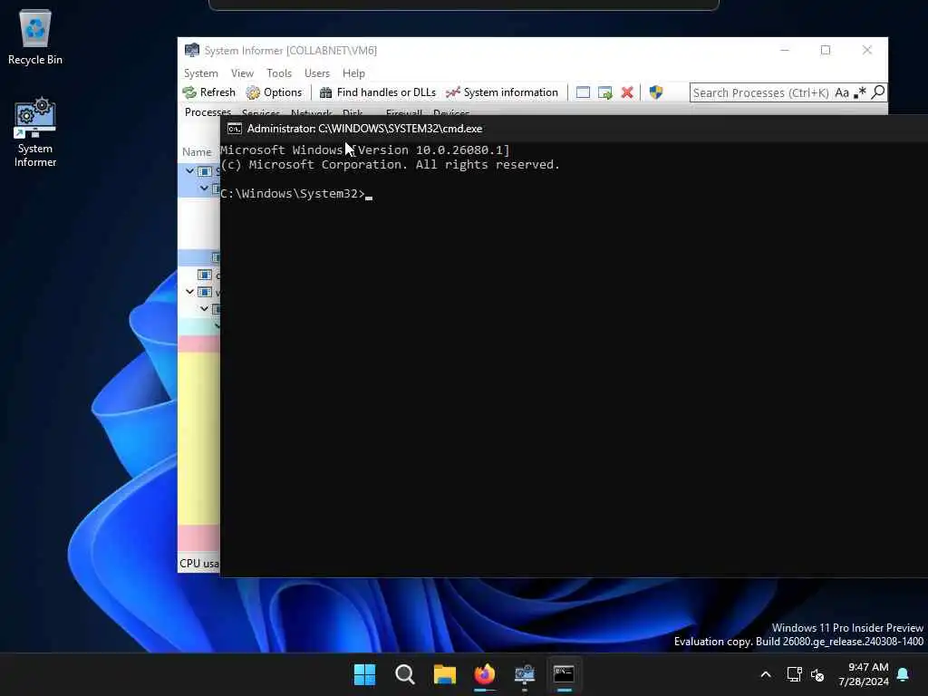Click the Refresh toolbar button
This screenshot has height=696, width=928.
pyautogui.click(x=209, y=92)
